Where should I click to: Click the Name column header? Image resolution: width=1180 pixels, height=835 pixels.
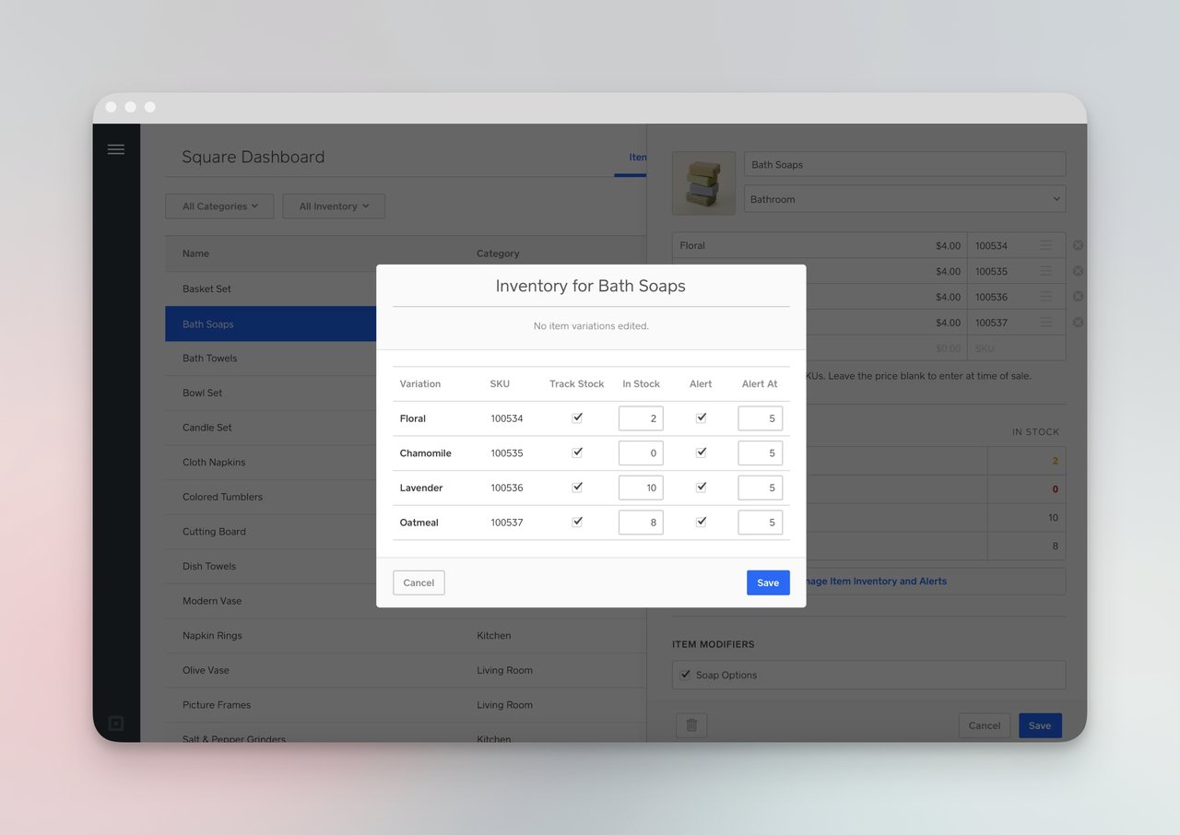tap(195, 253)
